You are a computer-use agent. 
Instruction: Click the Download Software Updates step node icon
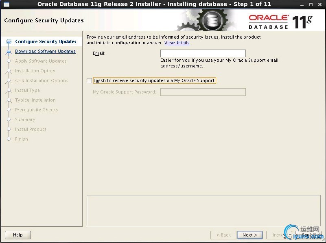[x=9, y=52]
